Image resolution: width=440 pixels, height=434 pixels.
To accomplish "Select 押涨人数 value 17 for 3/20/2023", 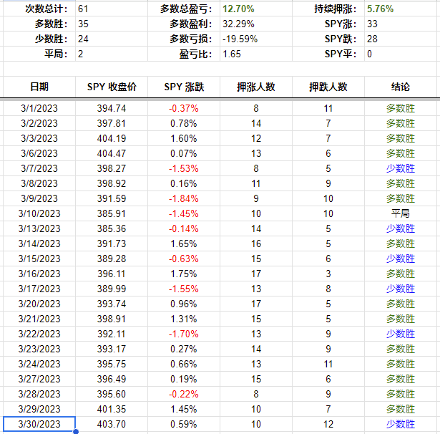I will coord(256,304).
